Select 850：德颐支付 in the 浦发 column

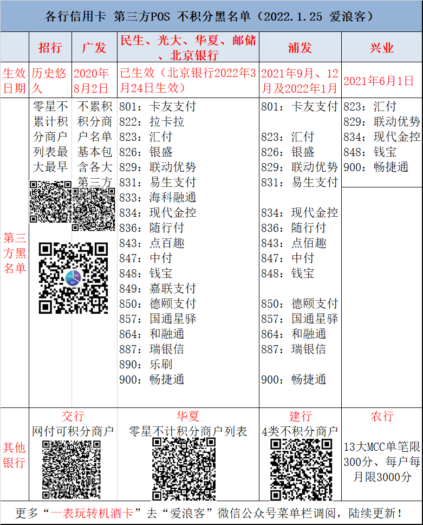(300, 303)
